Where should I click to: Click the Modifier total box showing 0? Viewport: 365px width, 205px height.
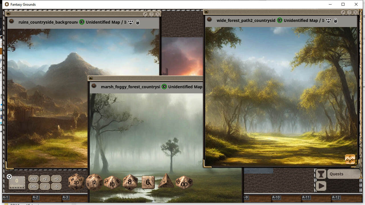tap(17, 182)
